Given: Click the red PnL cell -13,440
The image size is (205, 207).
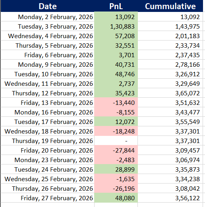Looking at the screenshot, I should point(116,103).
